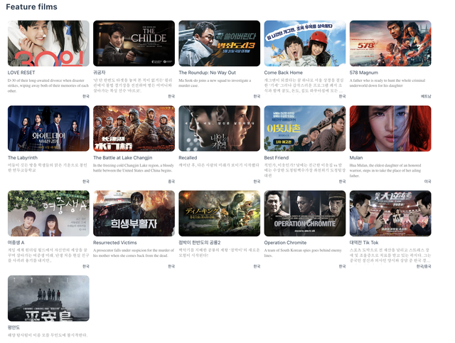This screenshot has width=455, height=343.
Task: Click The Labyrinth title link
Action: pyautogui.click(x=23, y=158)
